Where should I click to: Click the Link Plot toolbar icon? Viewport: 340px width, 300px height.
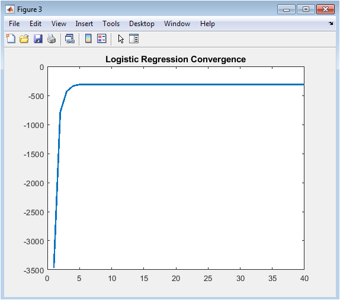coord(70,39)
